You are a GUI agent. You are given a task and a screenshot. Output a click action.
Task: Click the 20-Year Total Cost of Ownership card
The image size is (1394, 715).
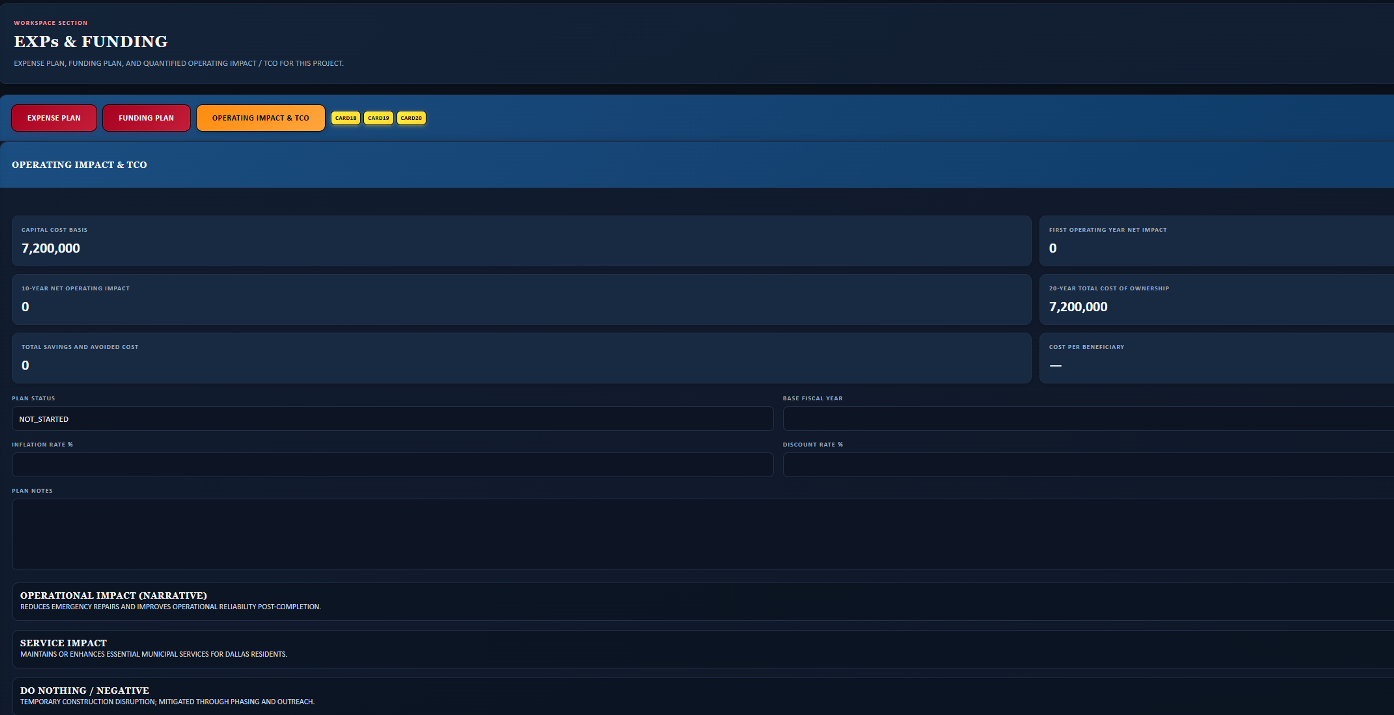[x=1216, y=300]
